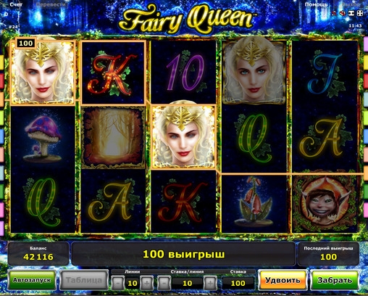Click the glowing forest path symbol
The image size is (368, 296).
[113, 137]
